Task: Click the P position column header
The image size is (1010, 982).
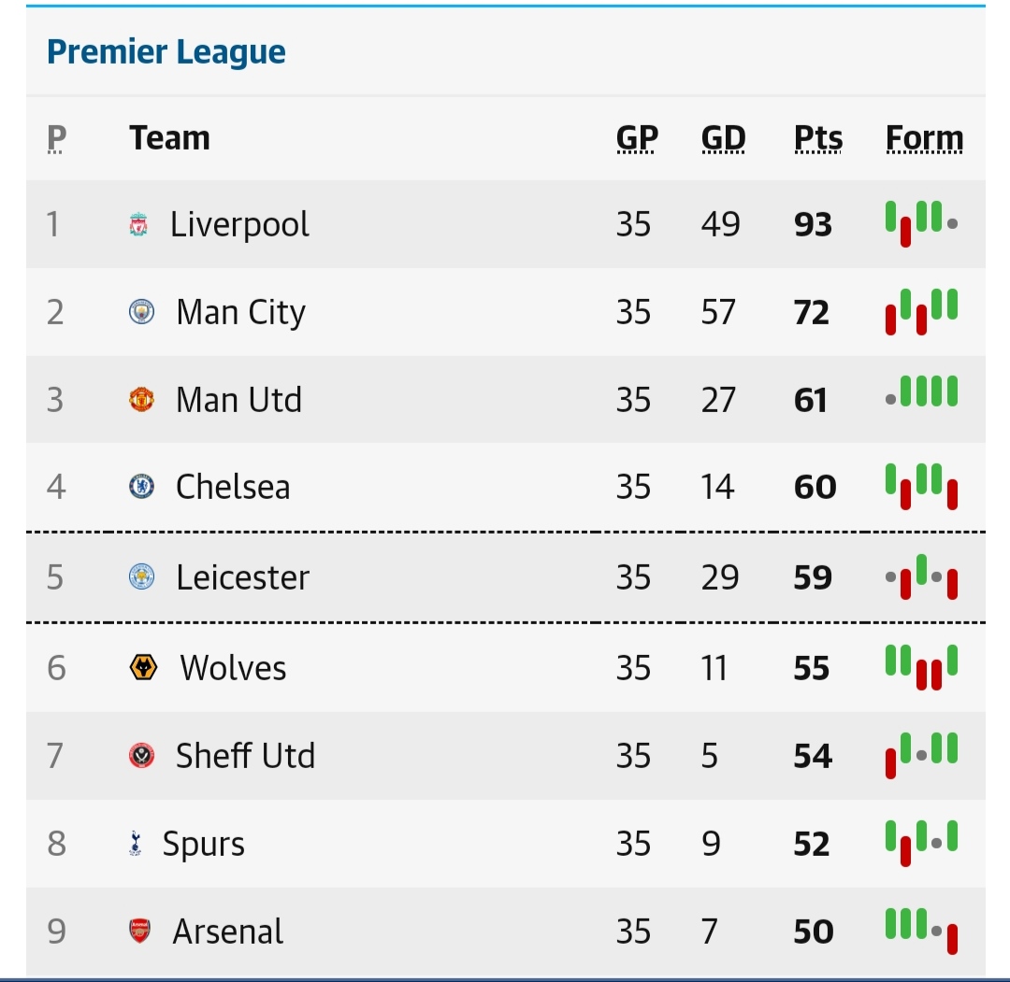Action: click(x=57, y=137)
